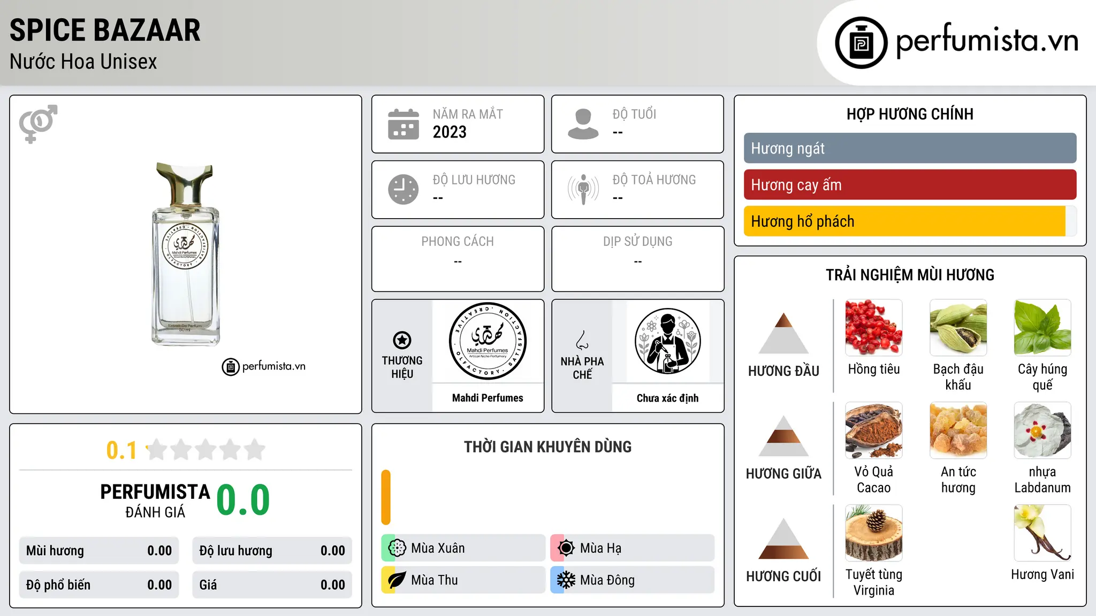This screenshot has width=1096, height=616.
Task: Click the Hương Cuối pyramid icon
Action: point(783,538)
